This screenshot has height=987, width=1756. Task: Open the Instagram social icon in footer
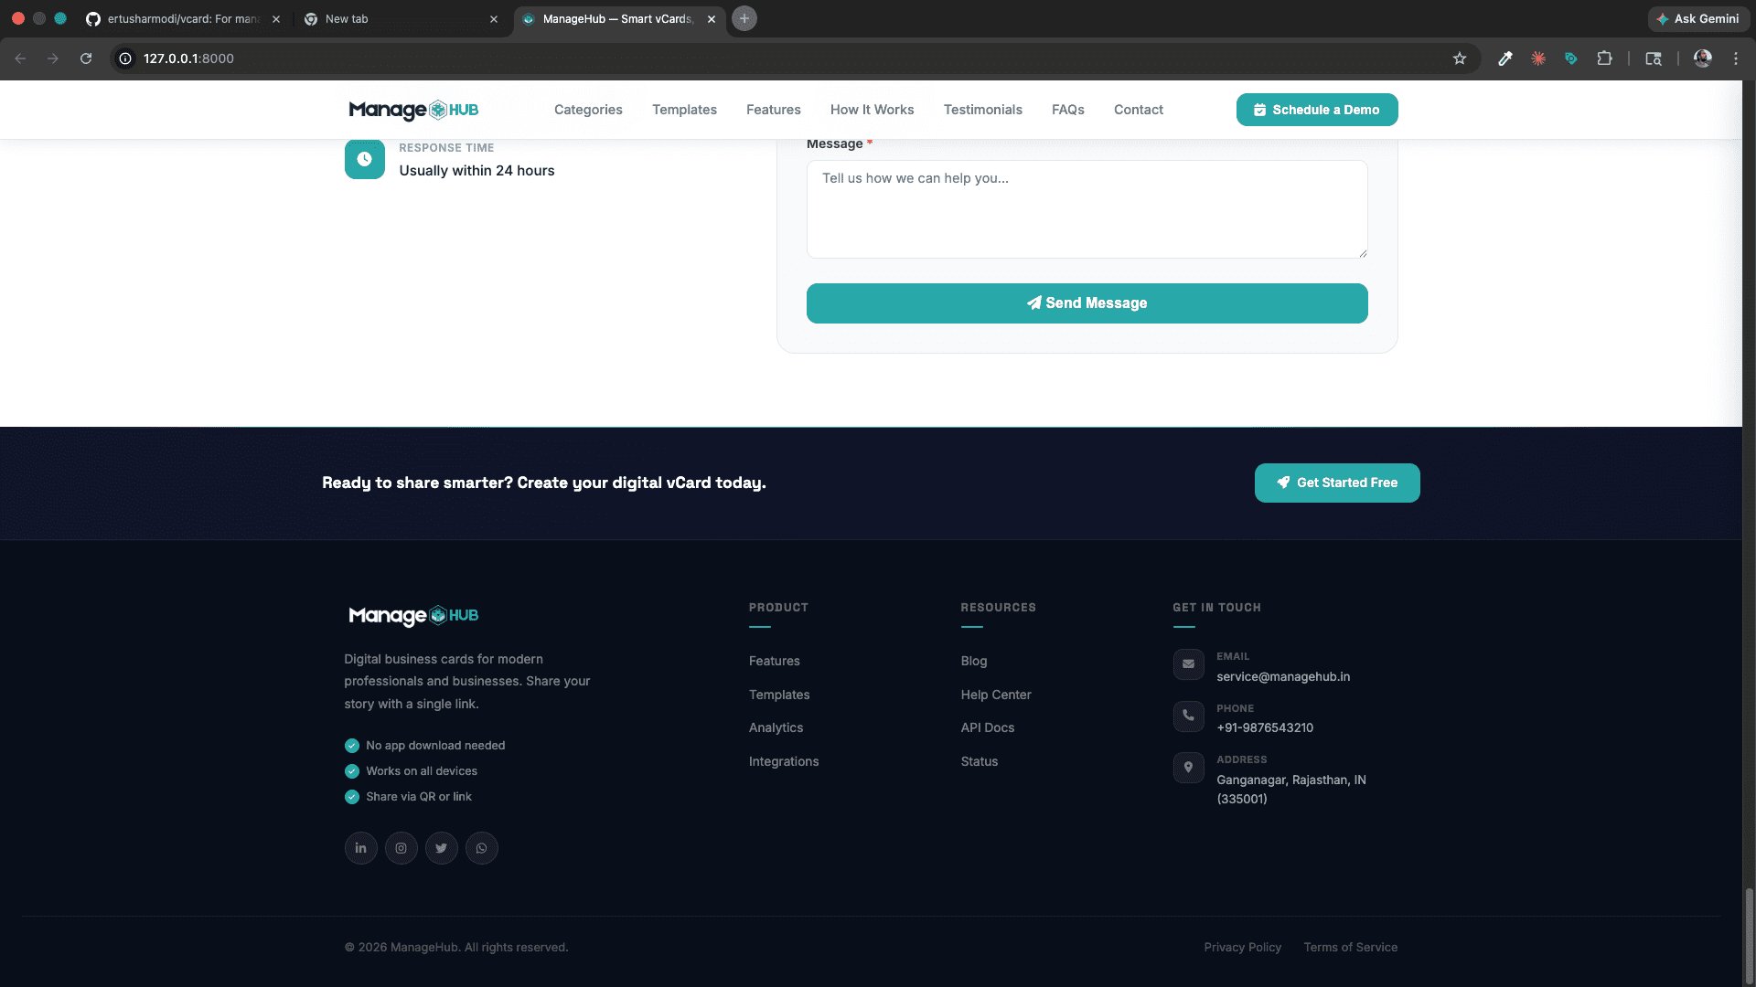point(401,848)
